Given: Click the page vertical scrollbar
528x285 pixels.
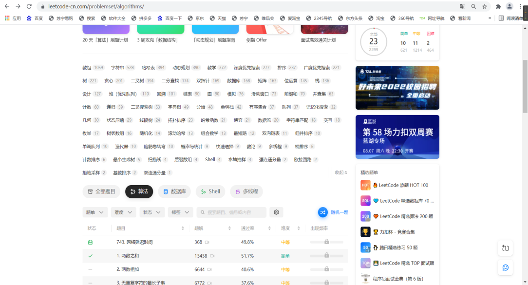Looking at the screenshot, I should (525, 87).
